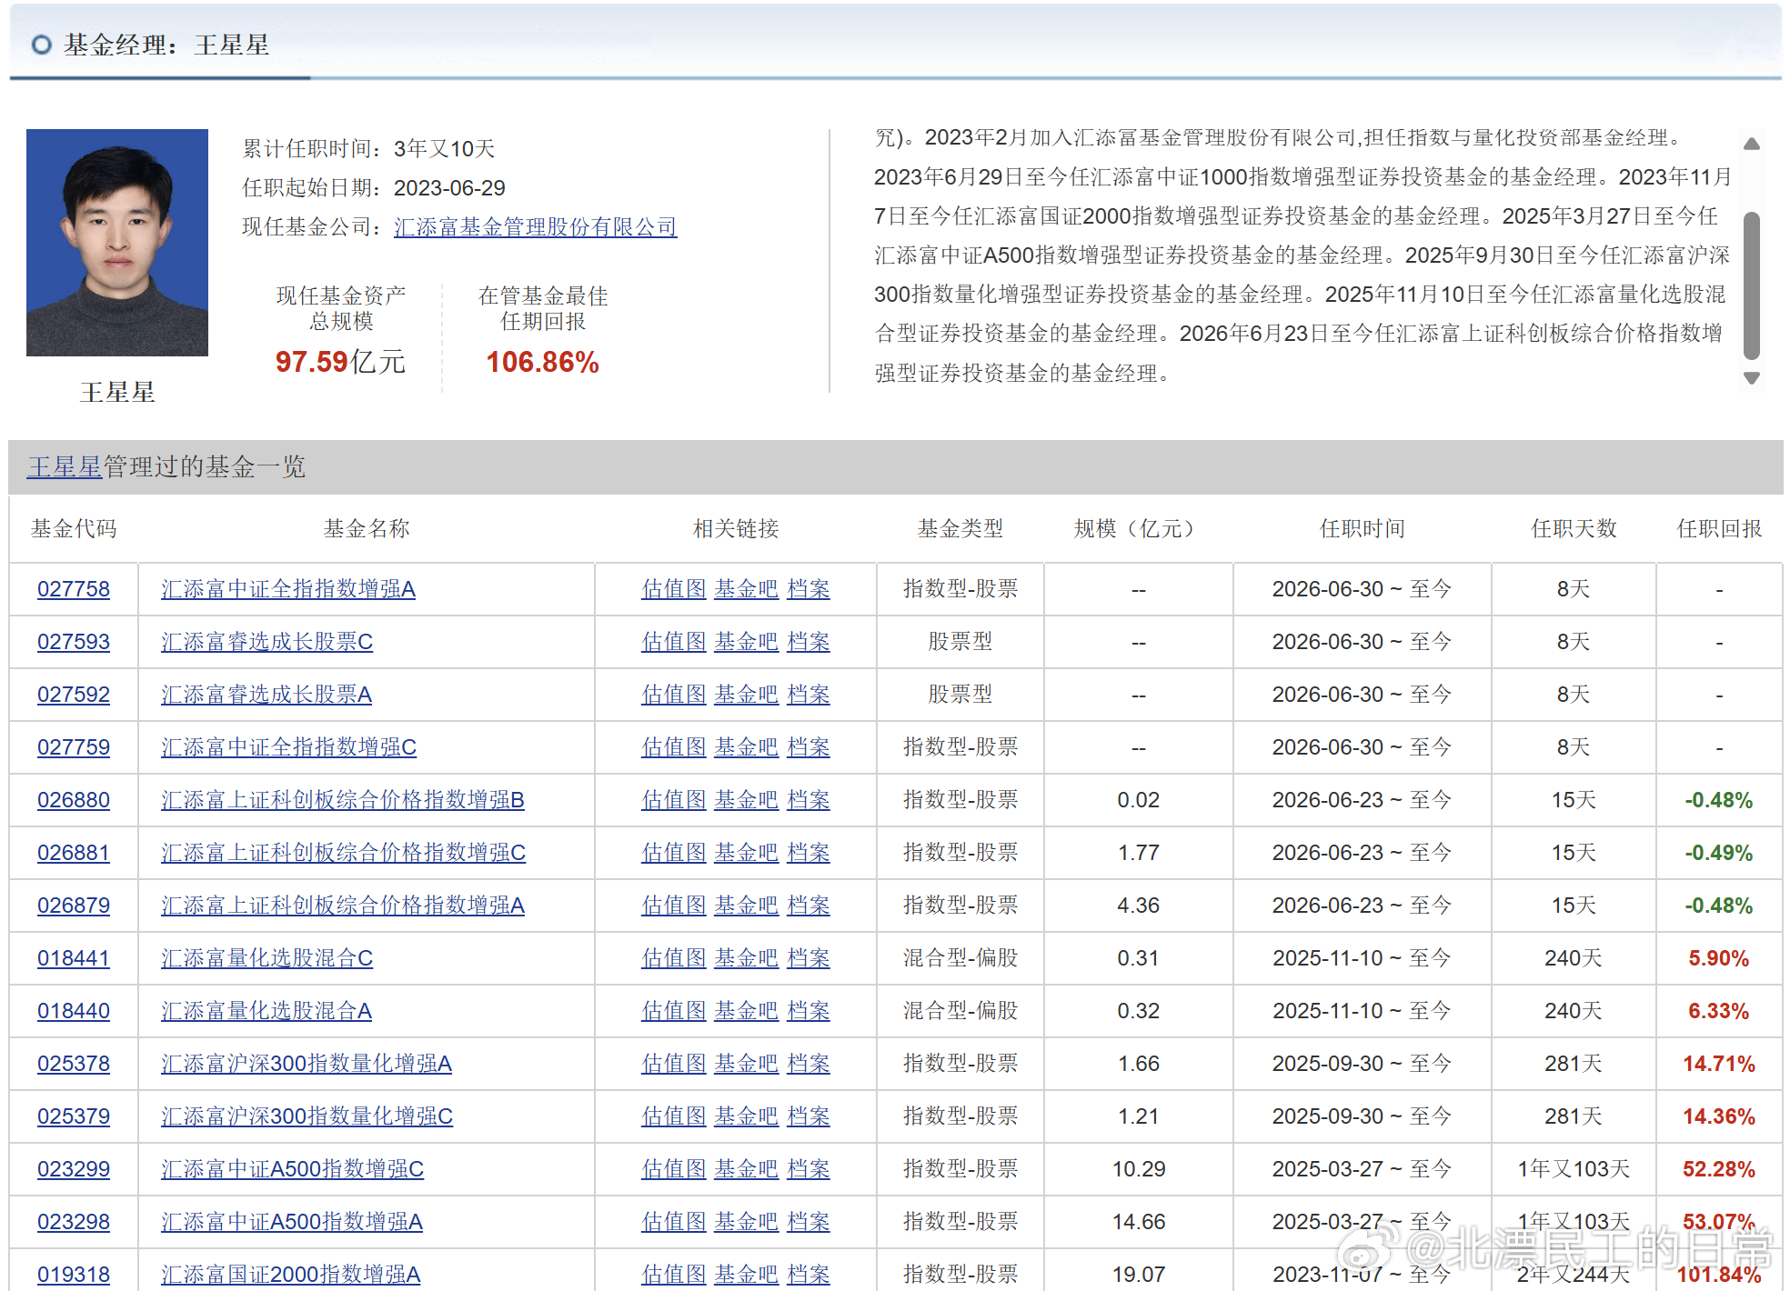Open fund code 026879
The height and width of the screenshot is (1291, 1790).
point(74,906)
